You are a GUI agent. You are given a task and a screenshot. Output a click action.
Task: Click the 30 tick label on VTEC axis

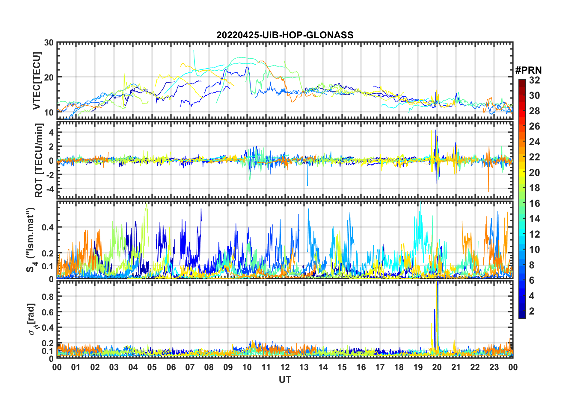(49, 43)
